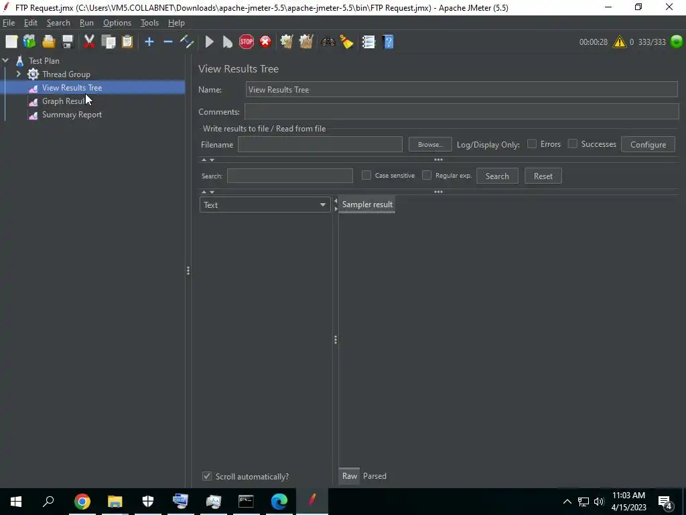Image resolution: width=686 pixels, height=515 pixels.
Task: Open the Tools menu
Action: (149, 23)
